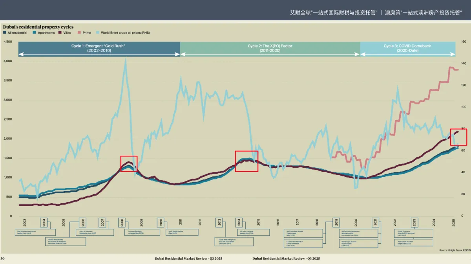Viewport: 471px width, 264px height.
Task: Click the All residential legend swatch
Action: click(x=5, y=33)
